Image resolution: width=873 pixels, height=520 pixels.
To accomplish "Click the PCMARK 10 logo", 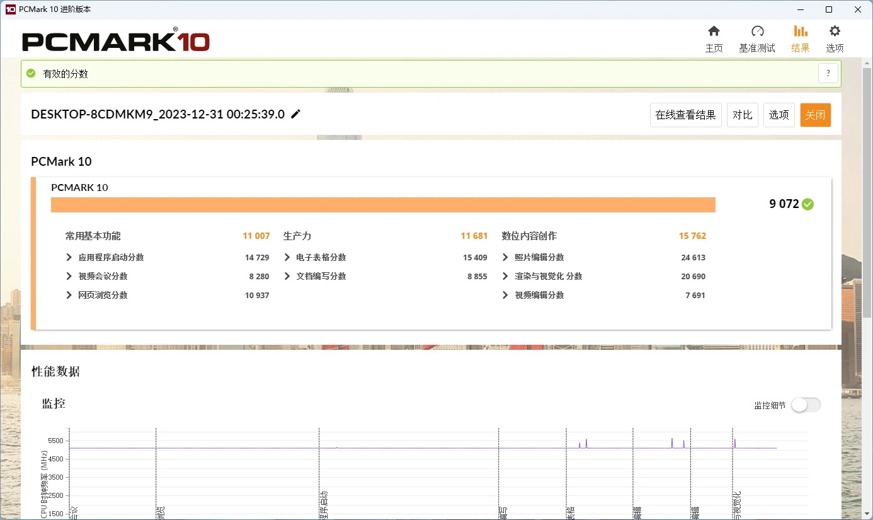I will point(116,41).
